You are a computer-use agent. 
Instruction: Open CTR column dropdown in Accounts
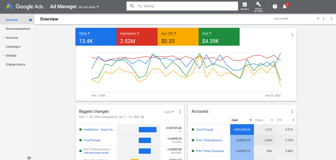click(x=286, y=120)
